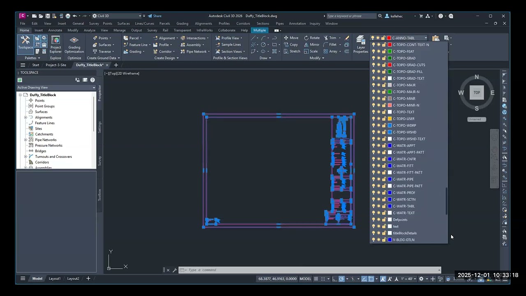Image resolution: width=526 pixels, height=296 pixels.
Task: Select the Array tool
Action: 330,51
